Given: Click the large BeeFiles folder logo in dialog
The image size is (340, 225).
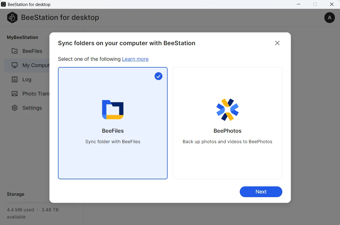Looking at the screenshot, I should pos(113,110).
